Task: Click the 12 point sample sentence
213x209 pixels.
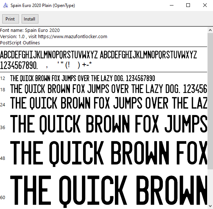Action: pyautogui.click(x=83, y=78)
